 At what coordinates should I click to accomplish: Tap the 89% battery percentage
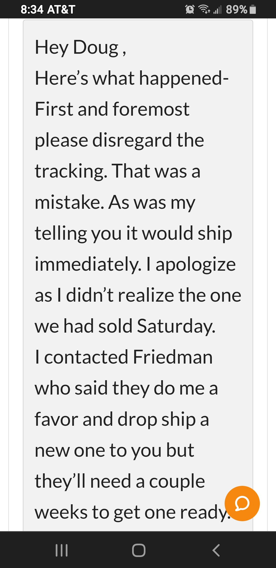[x=237, y=9]
